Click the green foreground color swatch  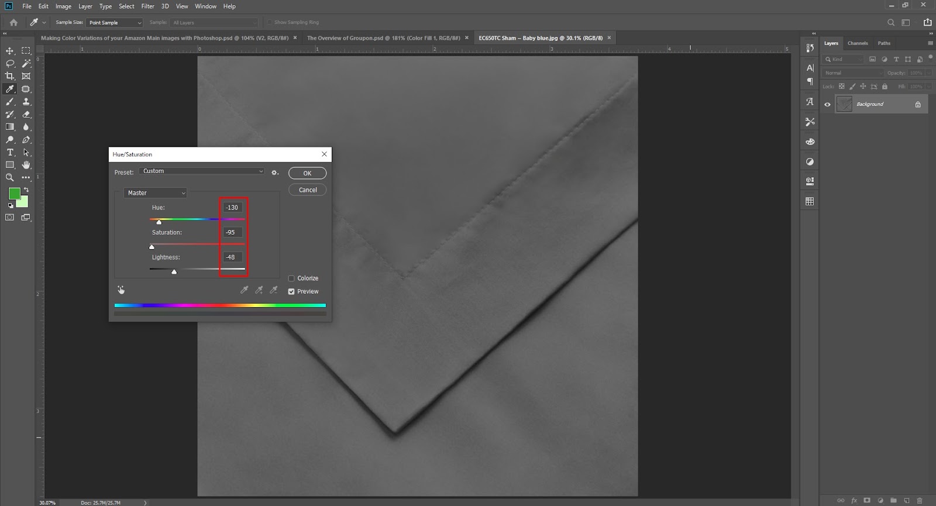(x=14, y=194)
